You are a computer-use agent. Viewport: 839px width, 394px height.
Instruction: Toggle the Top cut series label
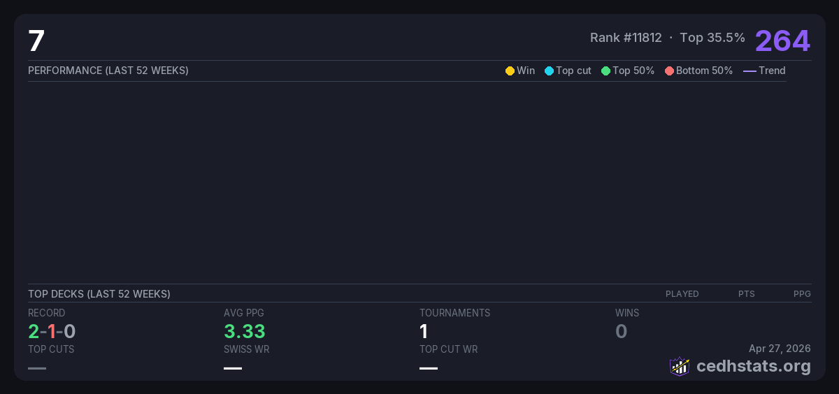(x=573, y=71)
